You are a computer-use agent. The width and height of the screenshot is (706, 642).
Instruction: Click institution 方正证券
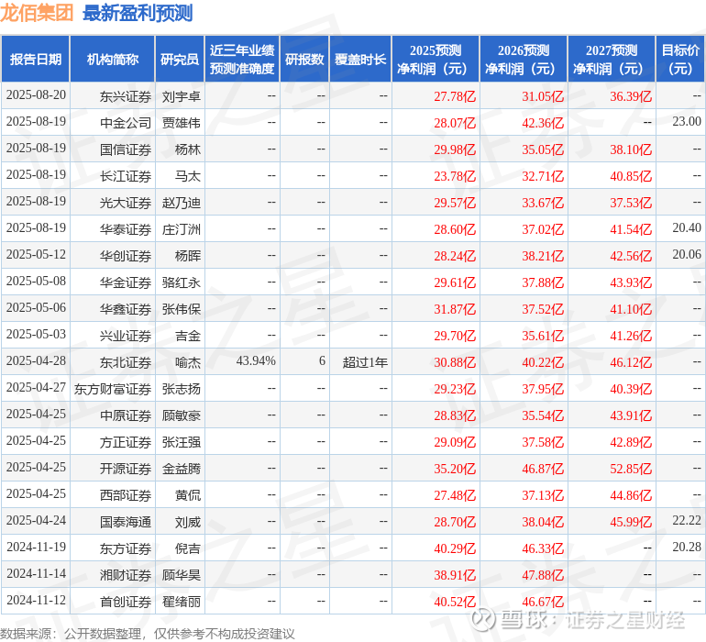[126, 442]
